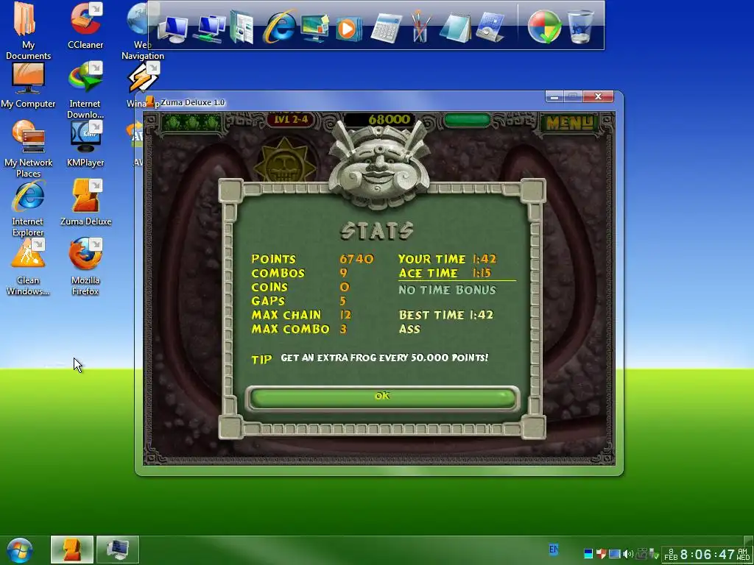Launch Windows Media Player from dock
The height and width of the screenshot is (565, 754).
(x=348, y=29)
